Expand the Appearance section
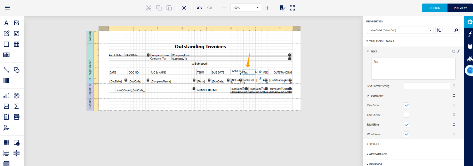The width and height of the screenshot is (473, 166). [x=378, y=154]
